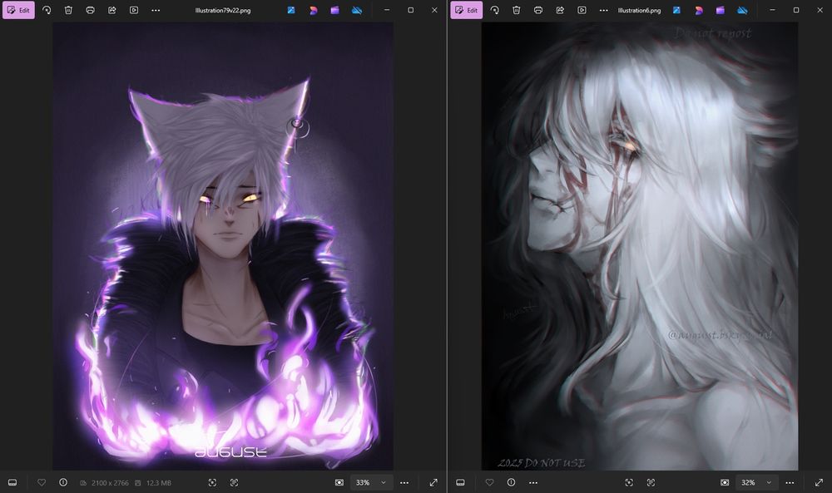Minimize the Illustration6.png window

click(772, 10)
